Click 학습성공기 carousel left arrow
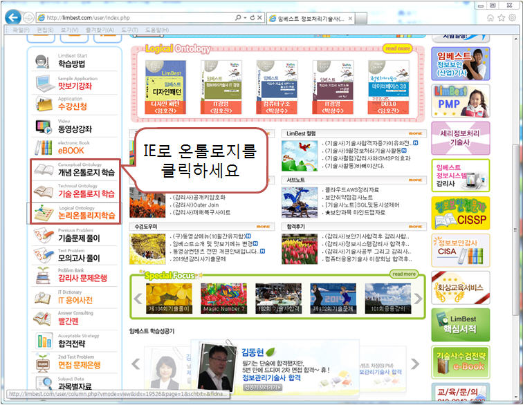523x405 pixels. 136,364
